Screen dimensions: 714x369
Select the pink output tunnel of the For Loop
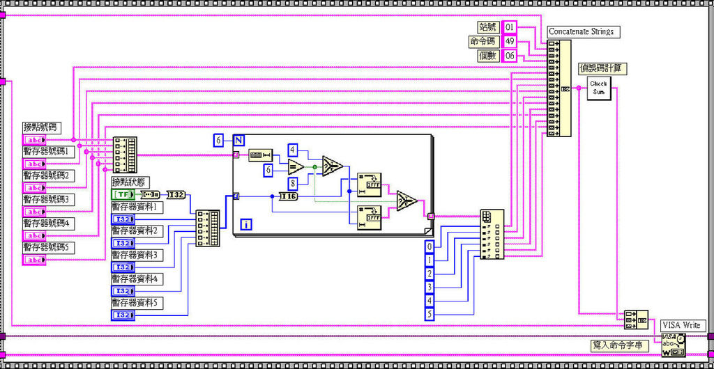(431, 217)
